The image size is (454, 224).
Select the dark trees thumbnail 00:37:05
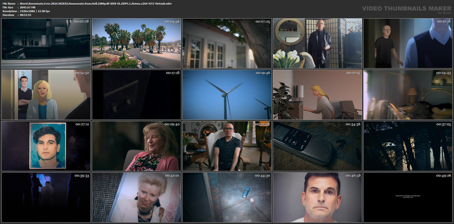[408, 146]
